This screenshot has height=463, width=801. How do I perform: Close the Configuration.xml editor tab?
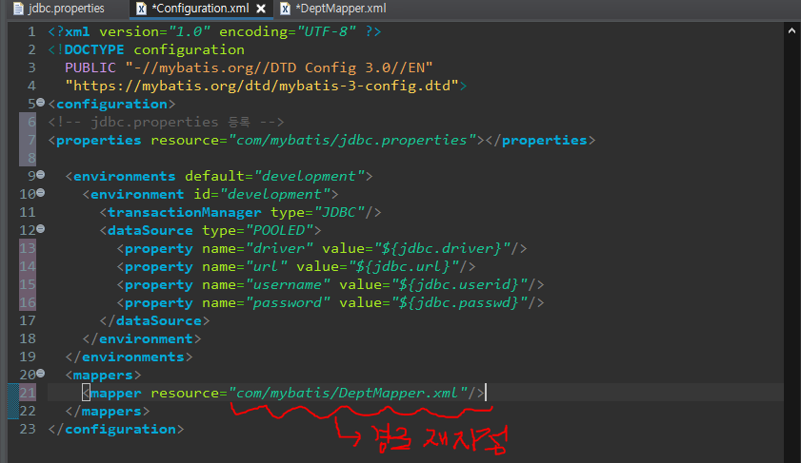point(261,9)
